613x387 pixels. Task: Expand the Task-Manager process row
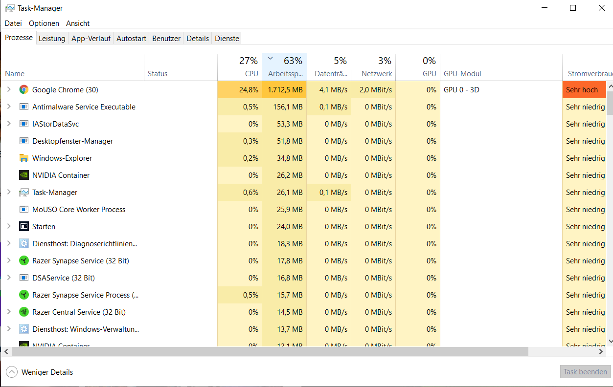click(8, 192)
